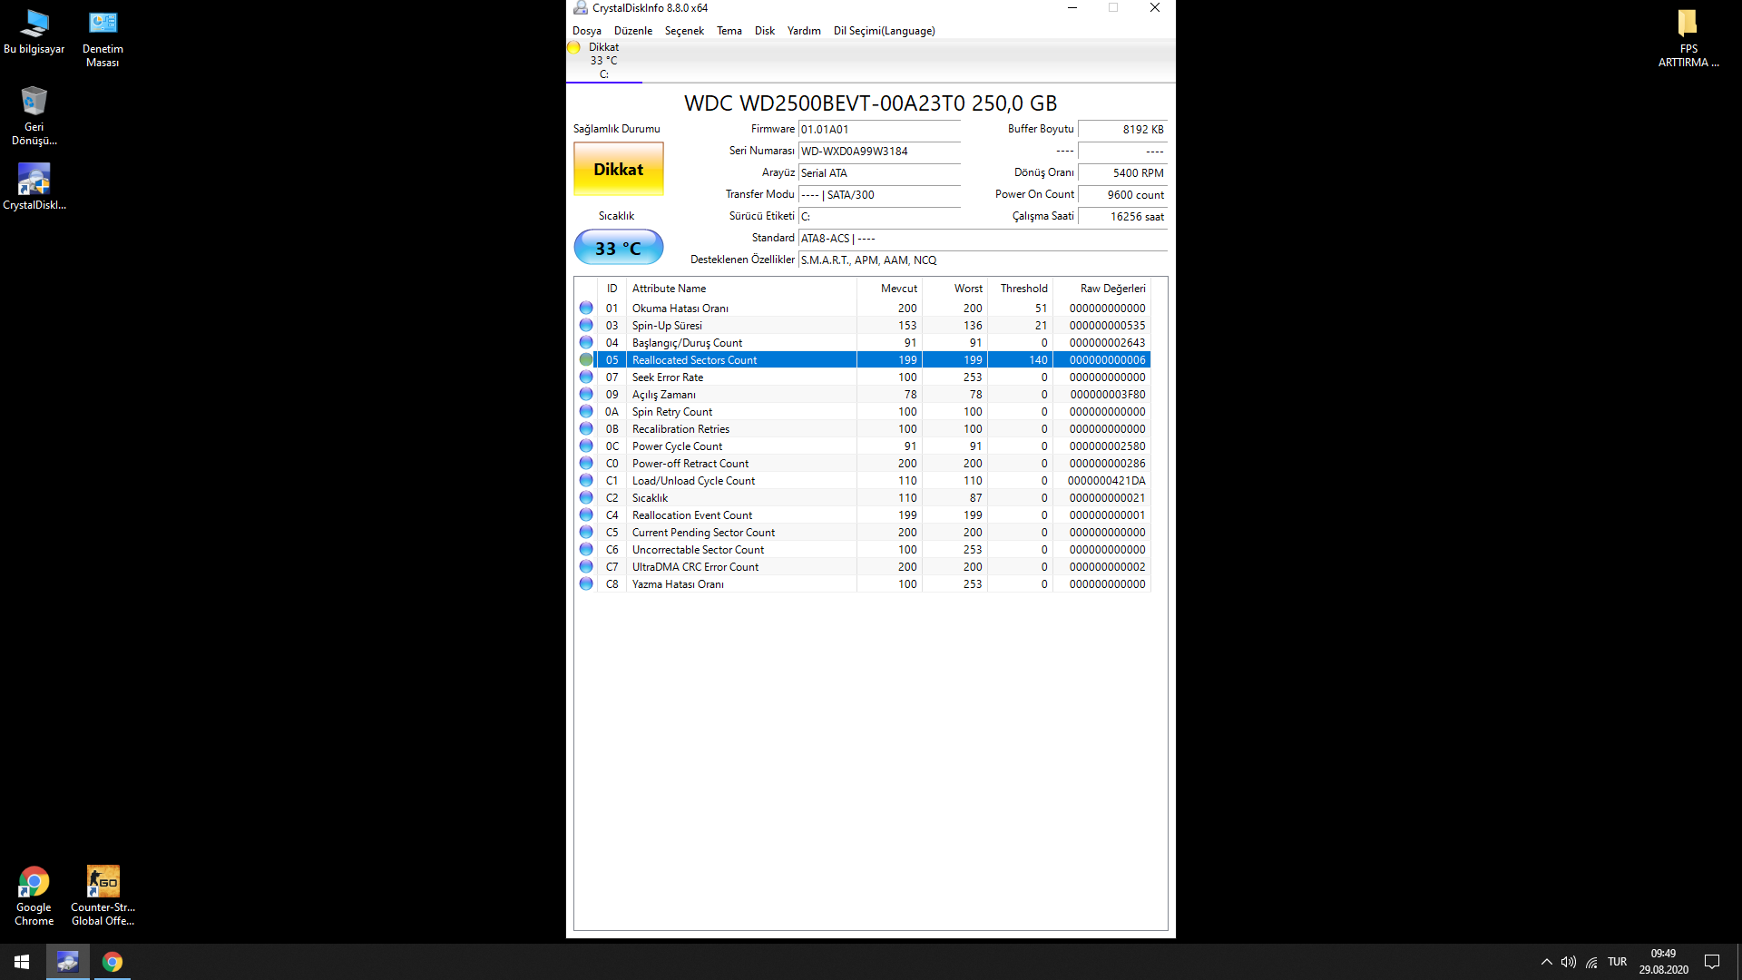The image size is (1742, 980).
Task: Show hidden system tray icons chevron
Action: pos(1546,962)
